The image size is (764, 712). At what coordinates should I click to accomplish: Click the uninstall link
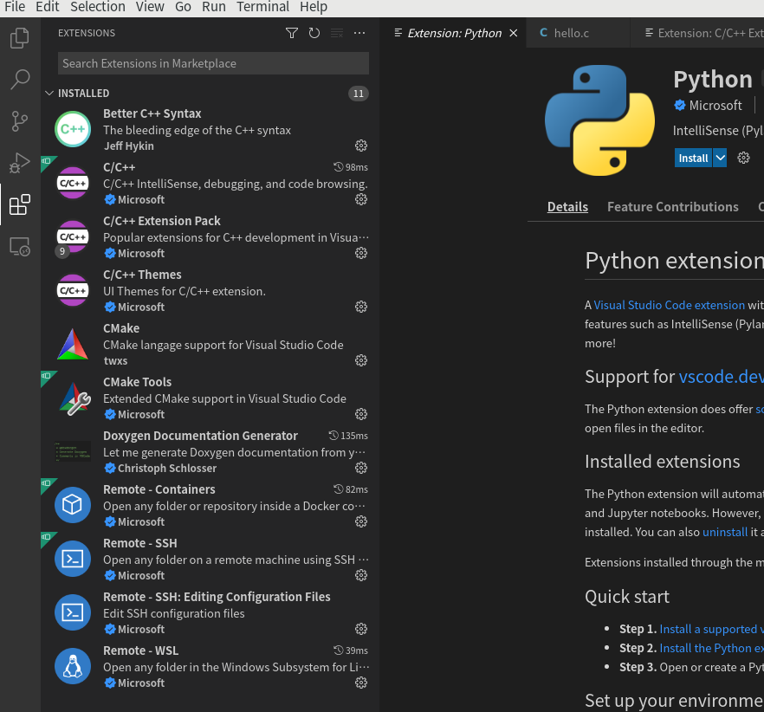point(724,532)
